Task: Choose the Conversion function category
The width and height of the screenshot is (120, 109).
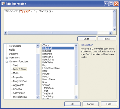Action: 19,93
